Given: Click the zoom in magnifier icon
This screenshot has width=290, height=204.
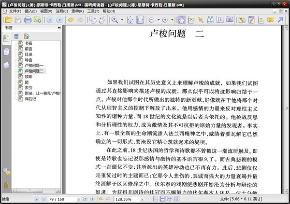Looking at the screenshot, I should coord(115,20).
